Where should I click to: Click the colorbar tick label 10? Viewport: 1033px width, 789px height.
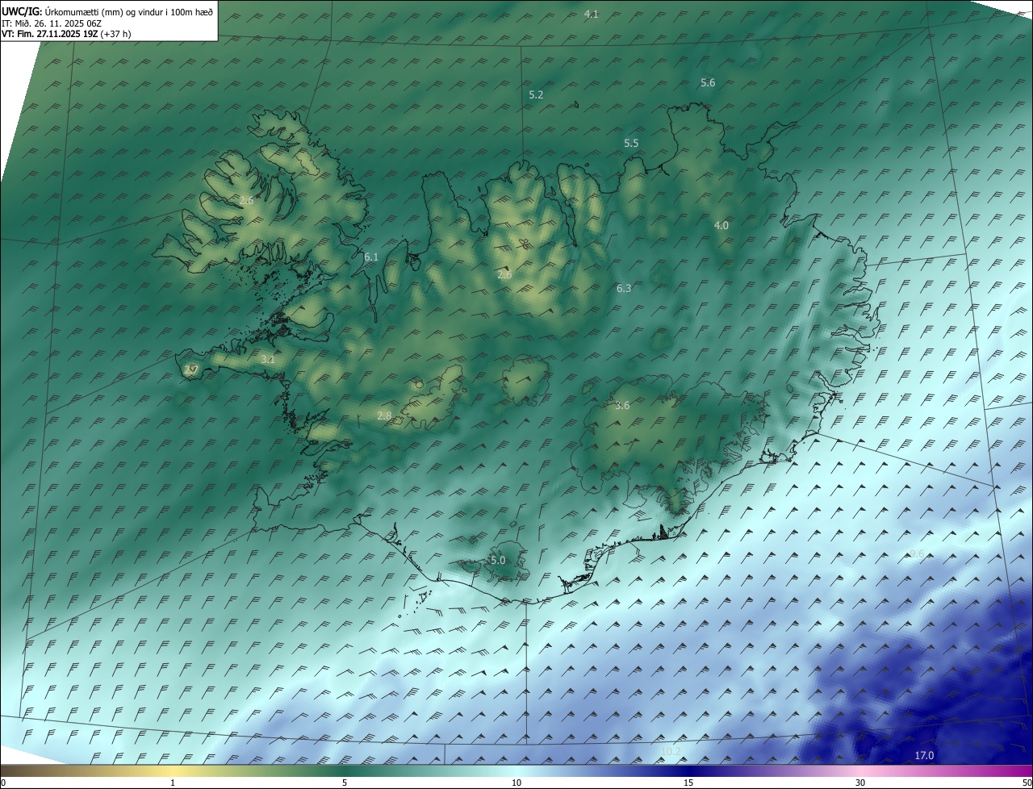click(516, 783)
